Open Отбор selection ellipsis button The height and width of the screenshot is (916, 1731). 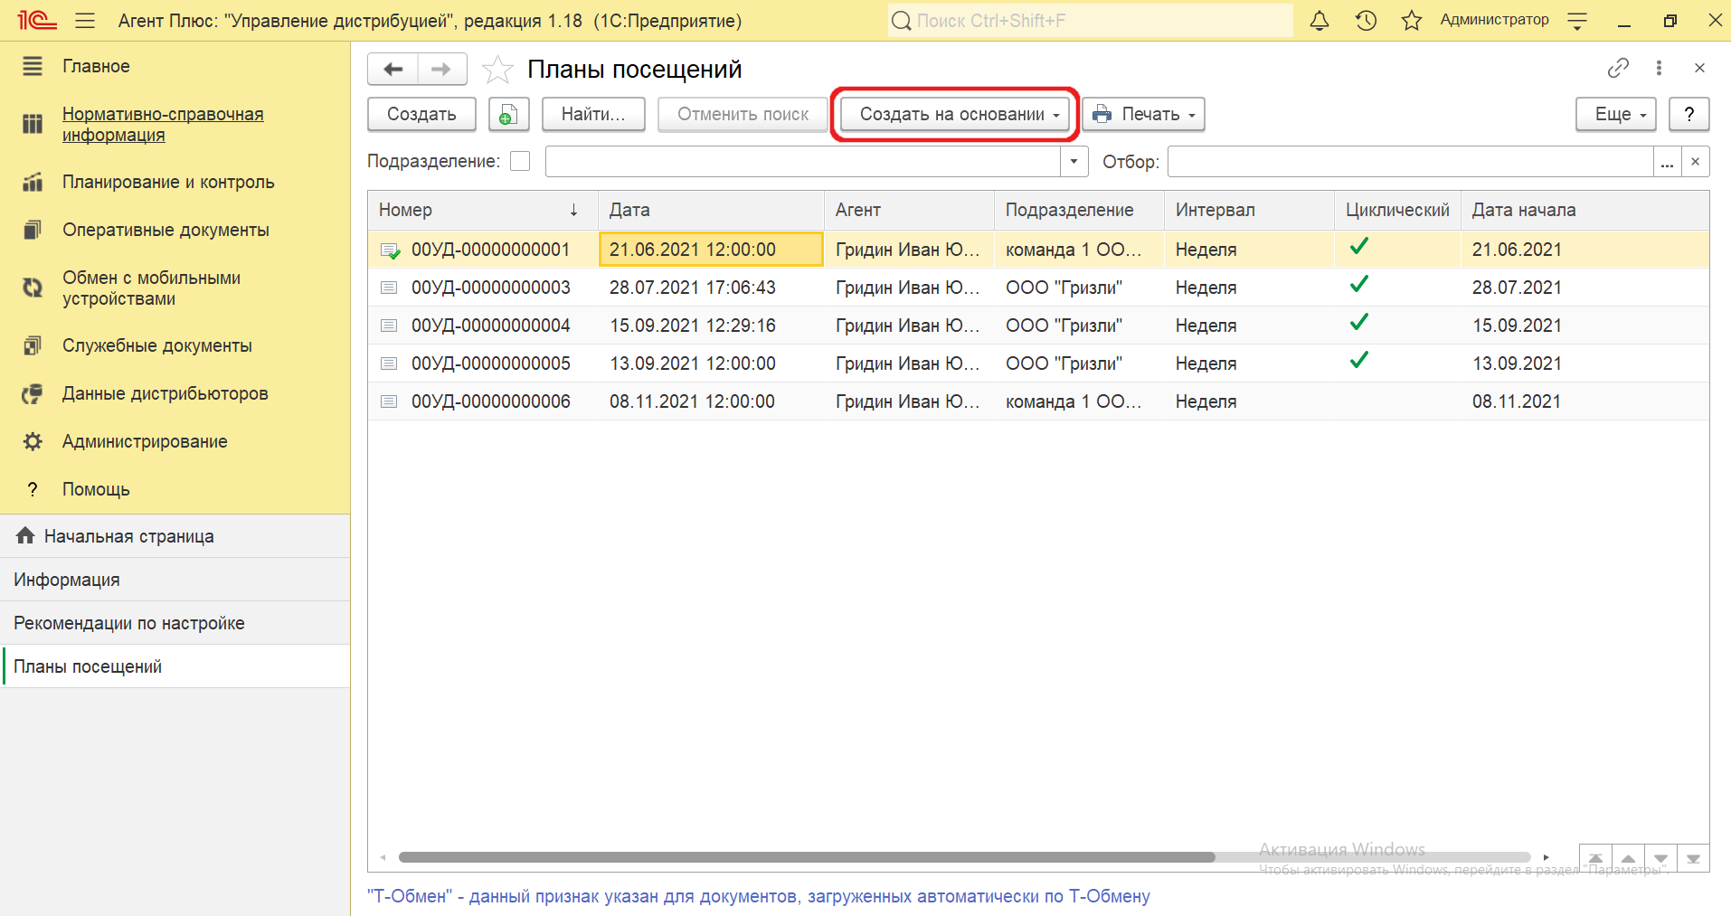coord(1668,161)
